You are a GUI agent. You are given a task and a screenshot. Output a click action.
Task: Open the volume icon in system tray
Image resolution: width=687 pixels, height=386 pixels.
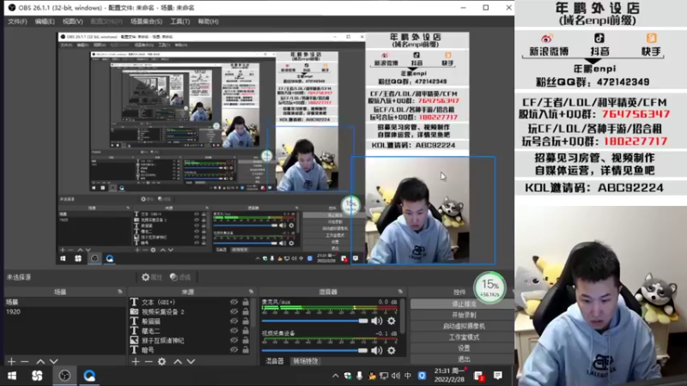396,376
